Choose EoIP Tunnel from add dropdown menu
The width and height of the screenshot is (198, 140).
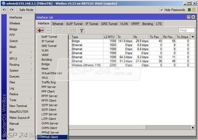point(52,37)
